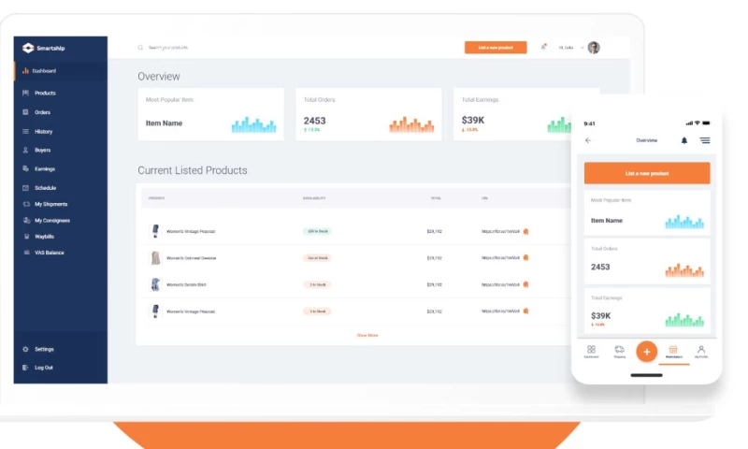Select Dashboard in the sidebar
This screenshot has width=748, height=449.
(x=44, y=71)
